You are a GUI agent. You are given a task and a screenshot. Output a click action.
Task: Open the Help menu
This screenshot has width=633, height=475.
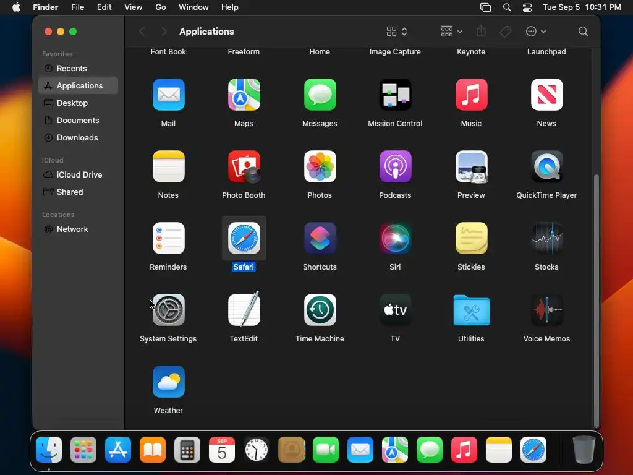pyautogui.click(x=230, y=7)
